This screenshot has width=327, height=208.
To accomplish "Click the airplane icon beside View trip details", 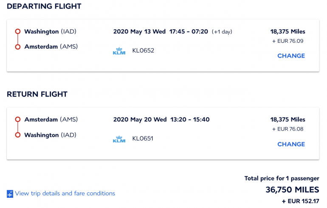I will (10, 194).
